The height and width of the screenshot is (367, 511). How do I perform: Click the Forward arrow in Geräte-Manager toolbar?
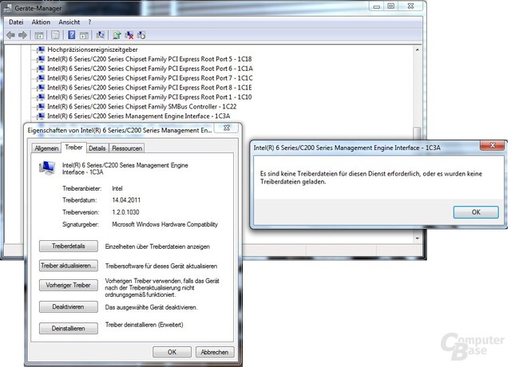pos(22,35)
